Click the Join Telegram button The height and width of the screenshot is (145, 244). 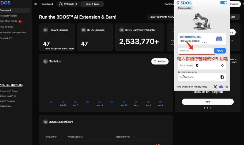208,102
